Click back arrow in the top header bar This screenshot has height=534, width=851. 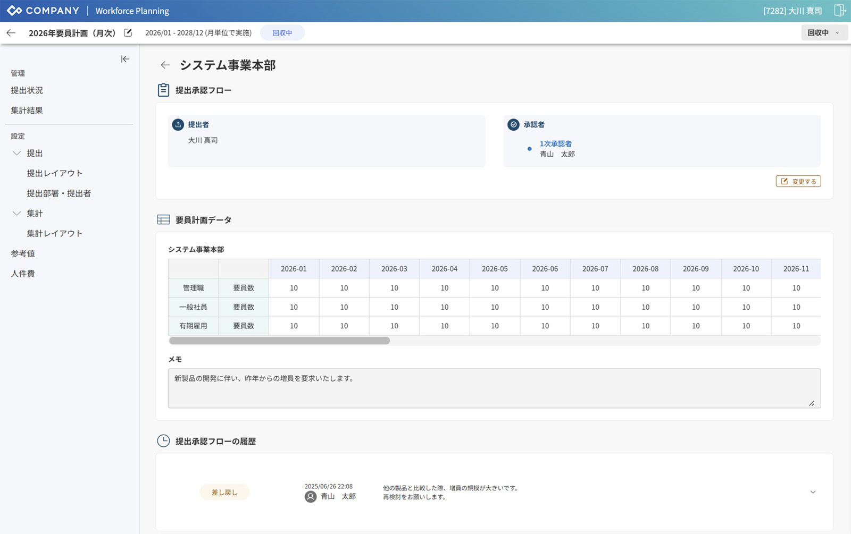[11, 33]
